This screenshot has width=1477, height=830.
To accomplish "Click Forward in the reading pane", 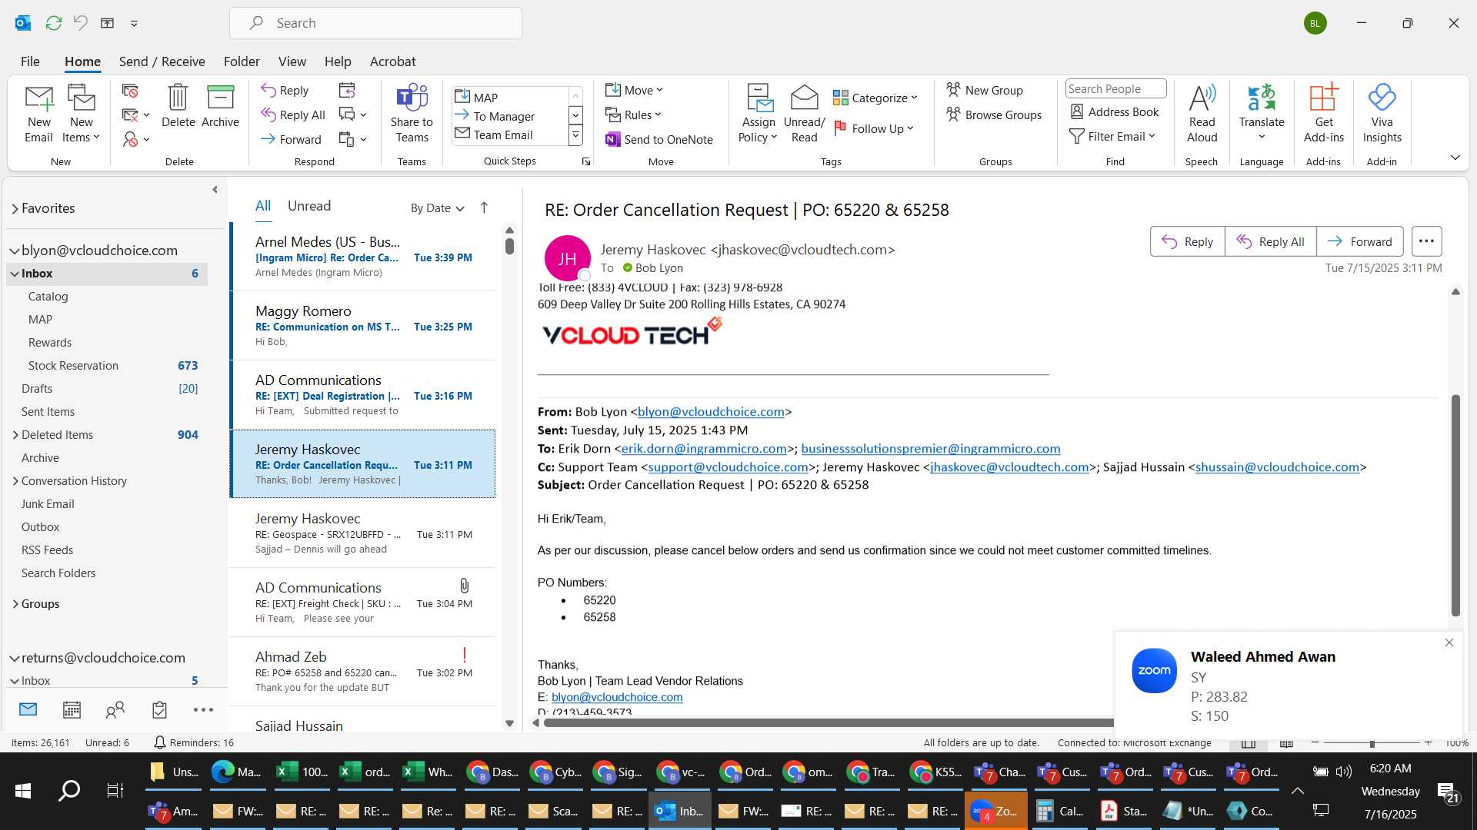I will tap(1359, 241).
